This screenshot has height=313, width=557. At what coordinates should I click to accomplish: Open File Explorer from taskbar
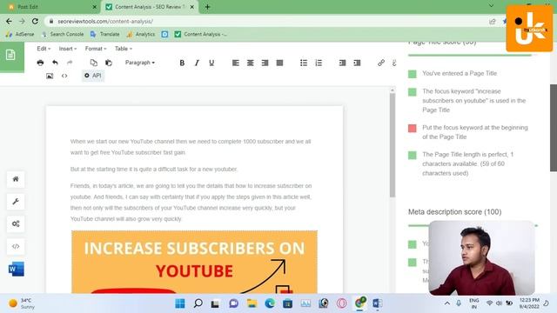252,303
